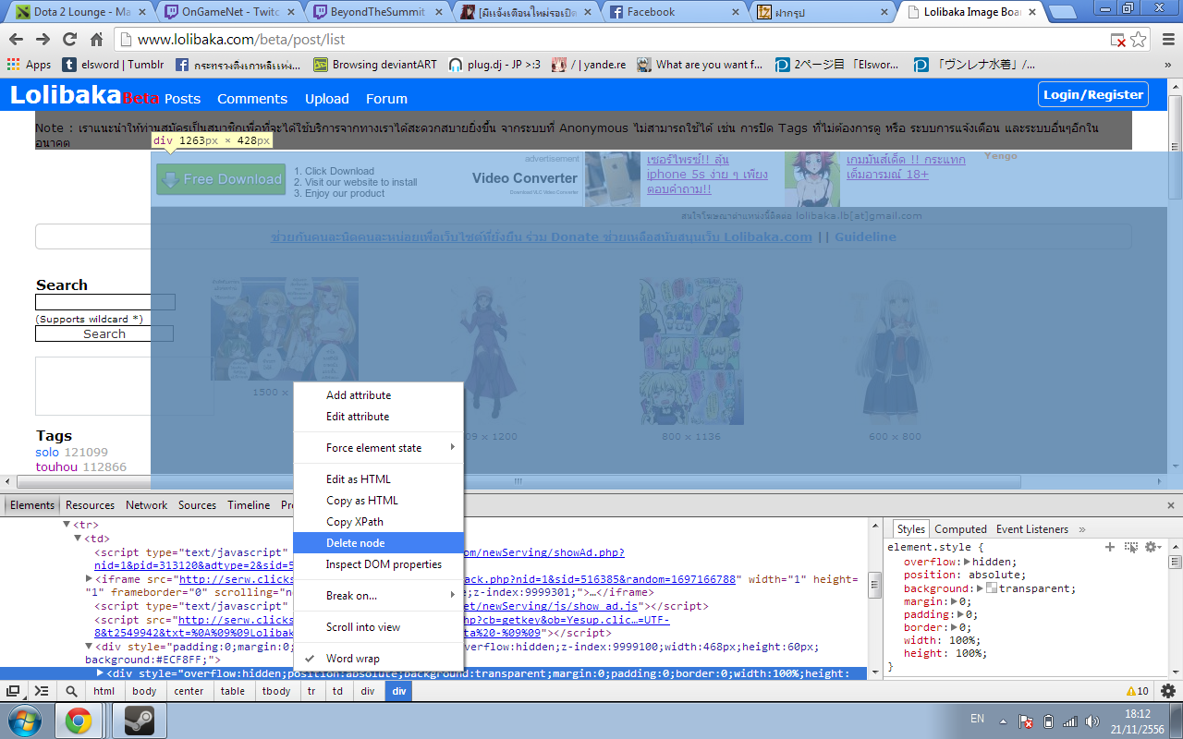
Task: Switch to the Network tab in DevTools
Action: [147, 505]
